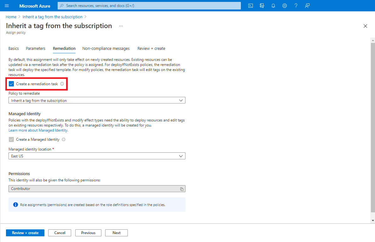
Task: Open portal Settings gear
Action: (x=285, y=6)
